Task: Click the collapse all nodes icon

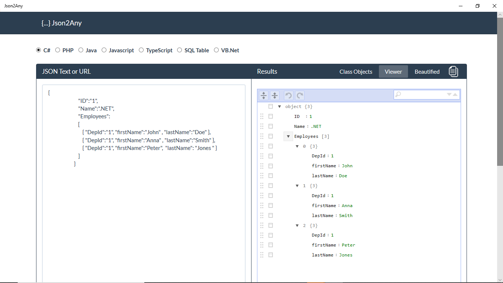Action: (x=274, y=95)
